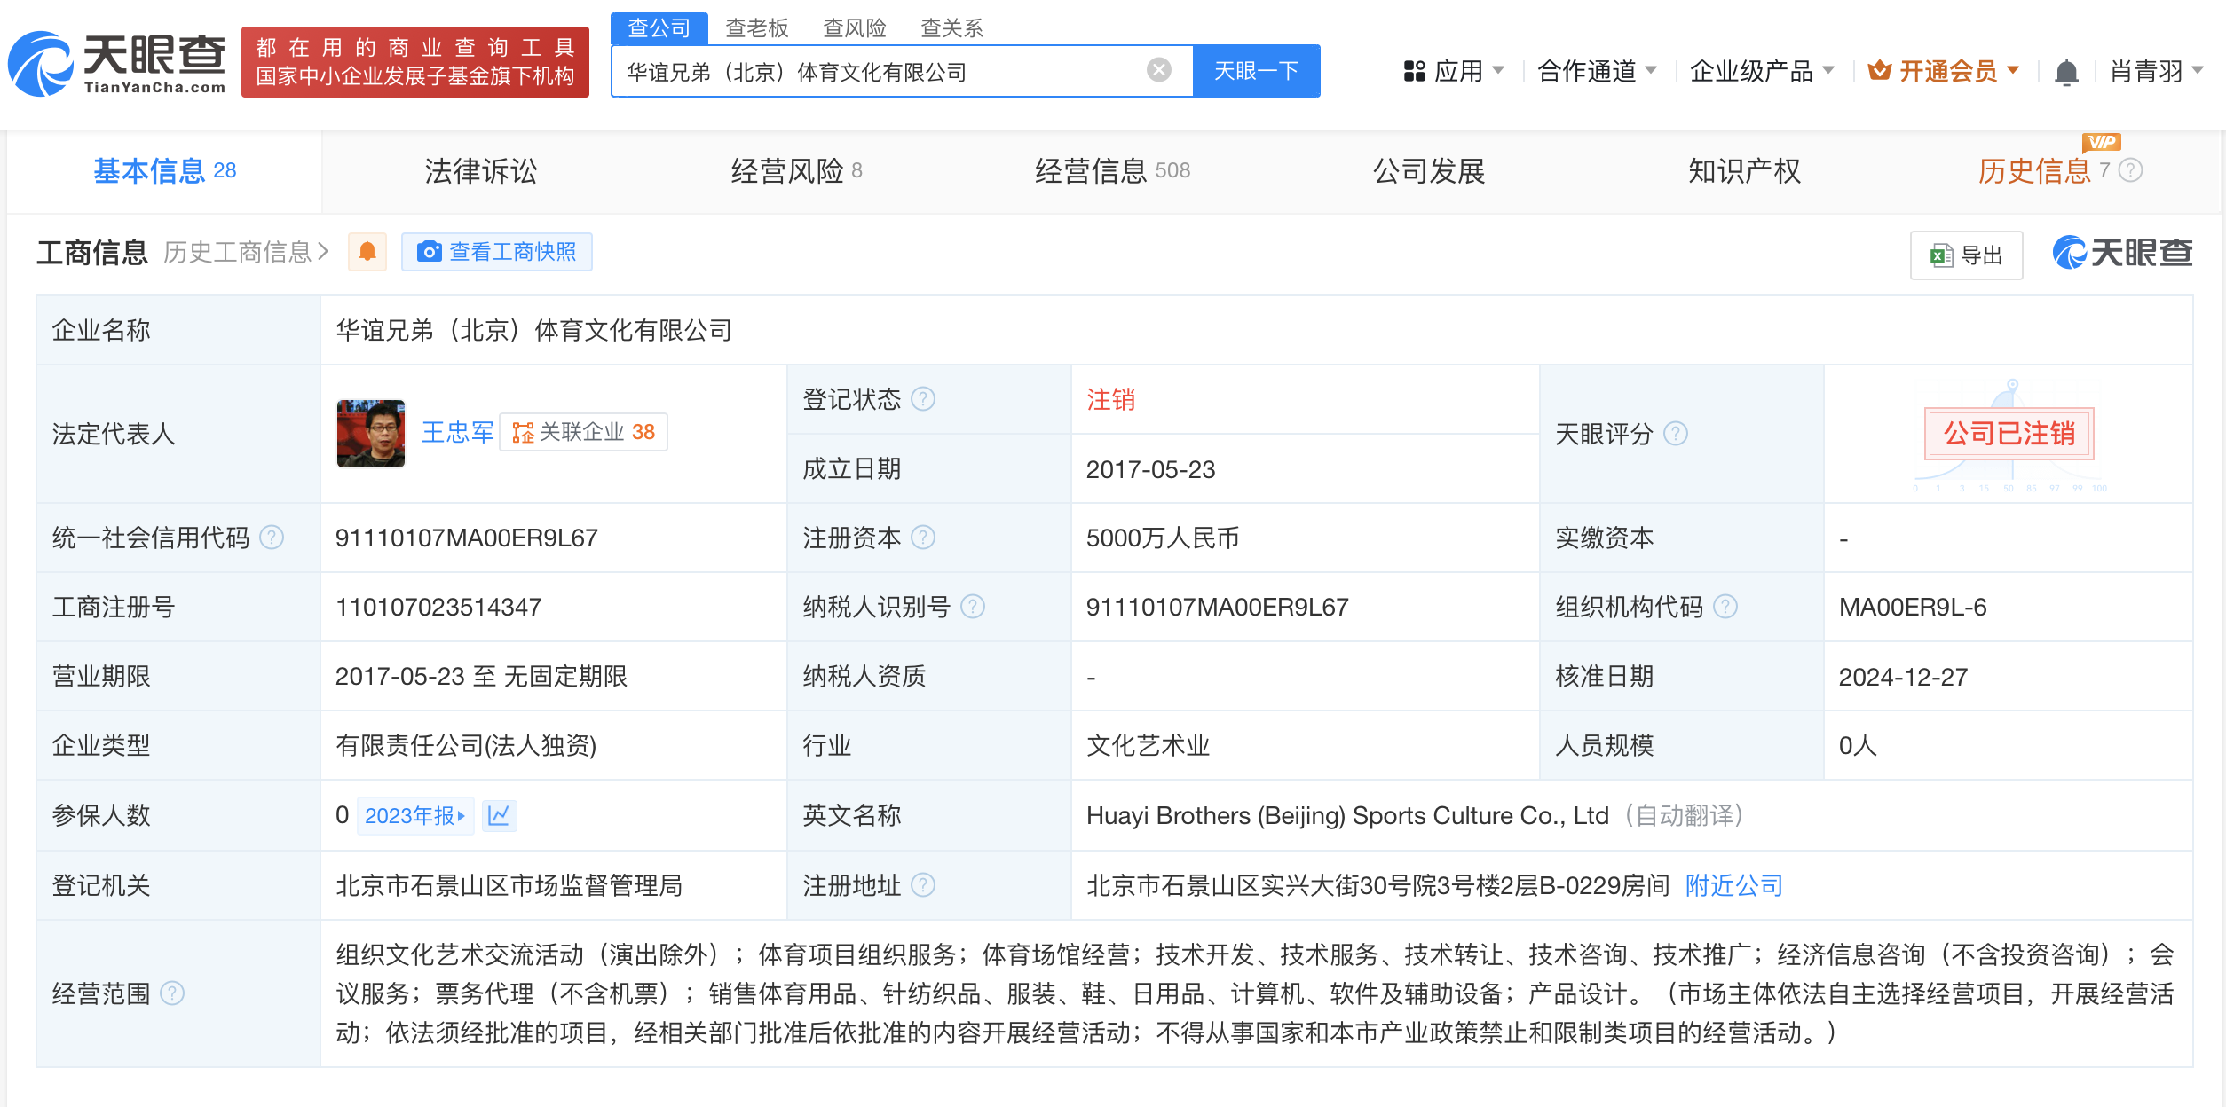The image size is (2226, 1107).
Task: Click trend chart icon beside 2023年报
Action: coord(500,815)
